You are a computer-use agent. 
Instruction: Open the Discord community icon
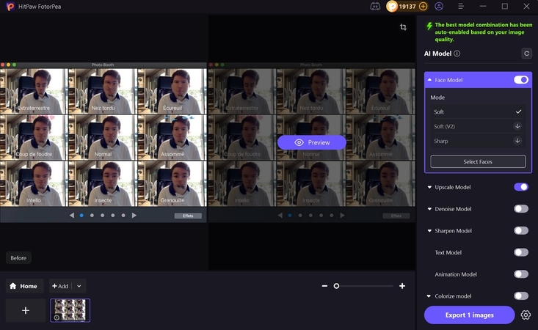point(375,7)
